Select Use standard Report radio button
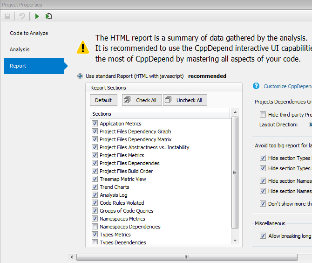312x263 pixels. 80,76
